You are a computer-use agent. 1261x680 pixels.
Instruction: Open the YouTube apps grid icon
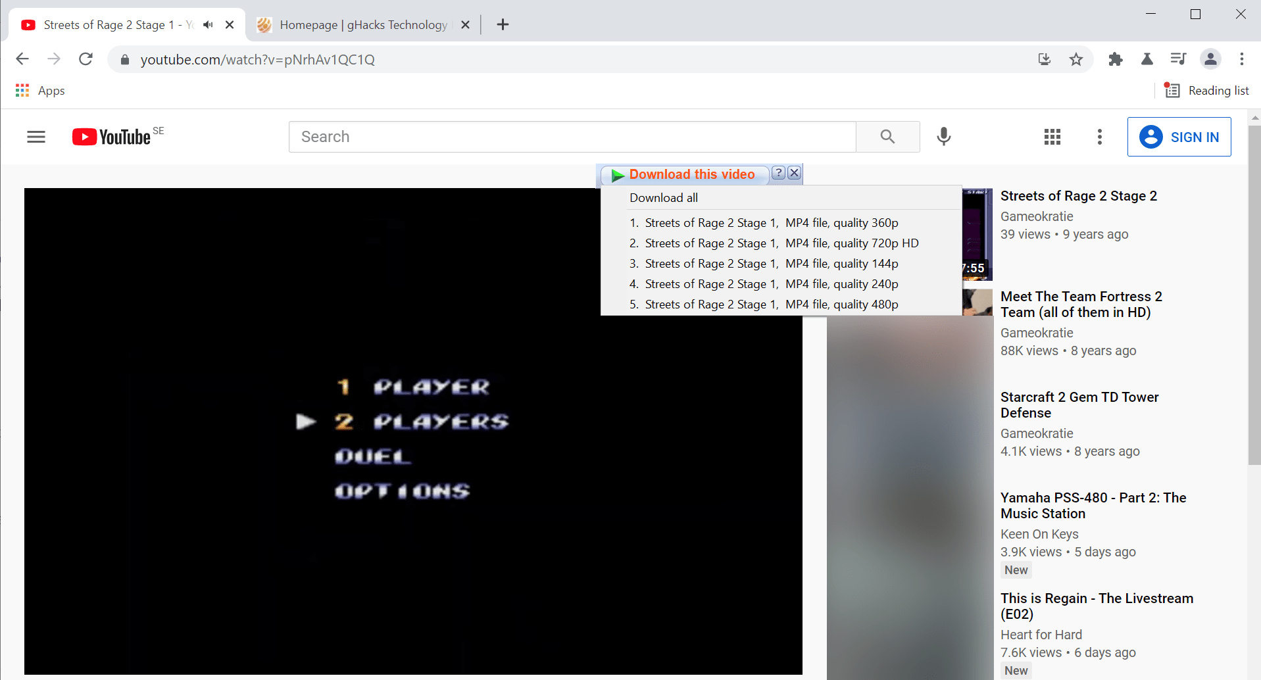pyautogui.click(x=1052, y=137)
